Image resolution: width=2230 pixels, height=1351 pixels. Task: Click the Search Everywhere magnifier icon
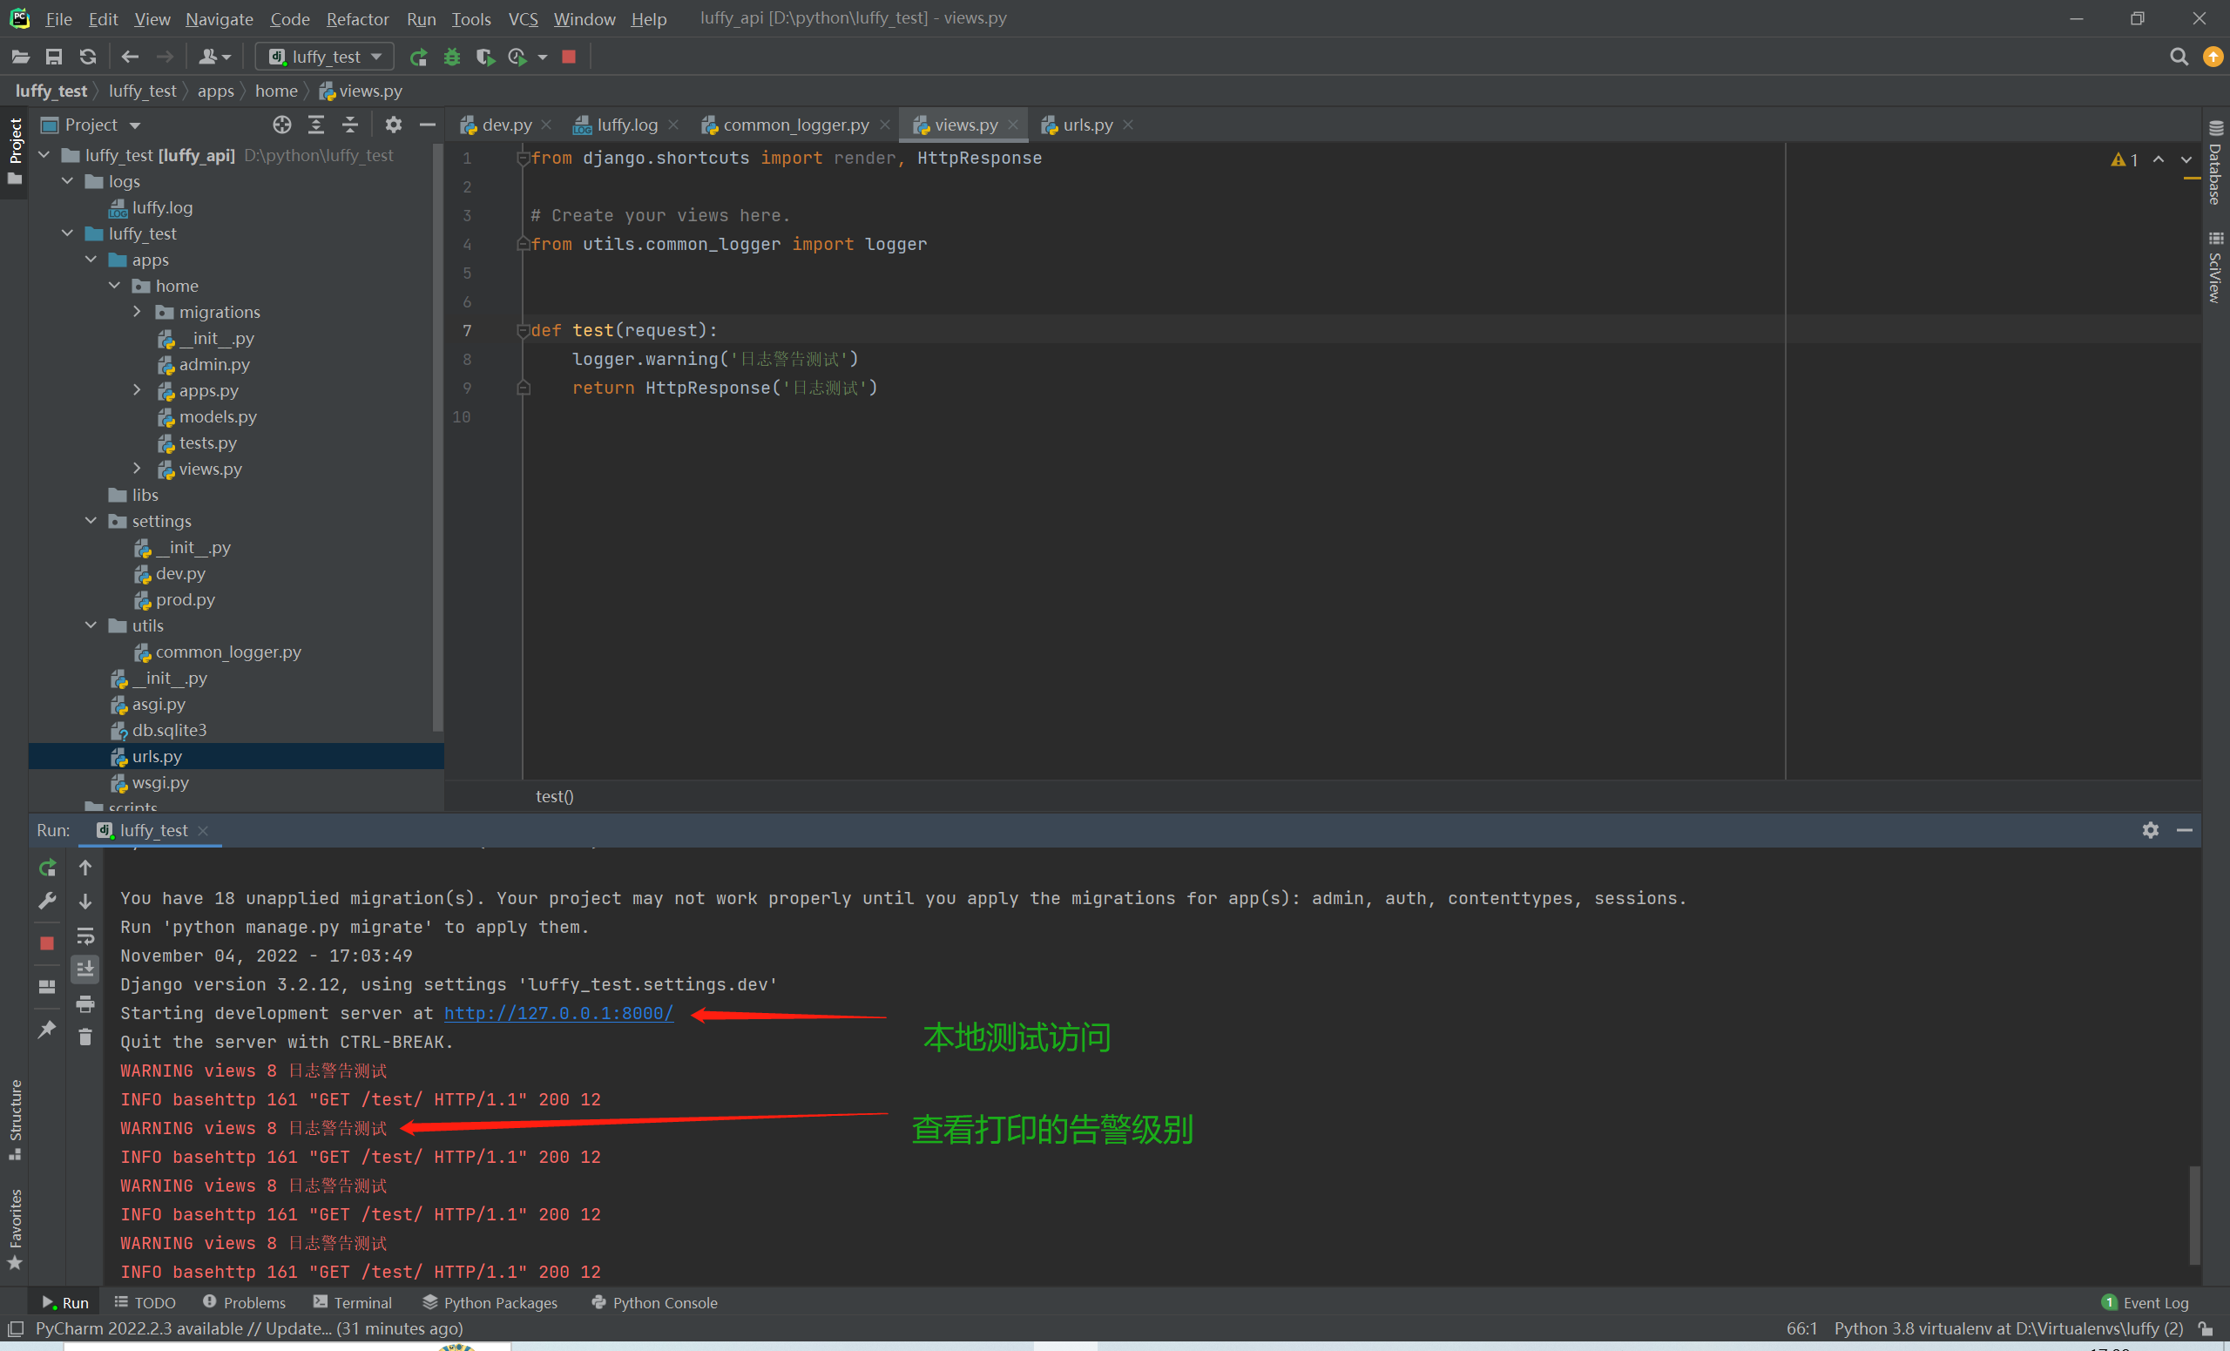(2179, 57)
